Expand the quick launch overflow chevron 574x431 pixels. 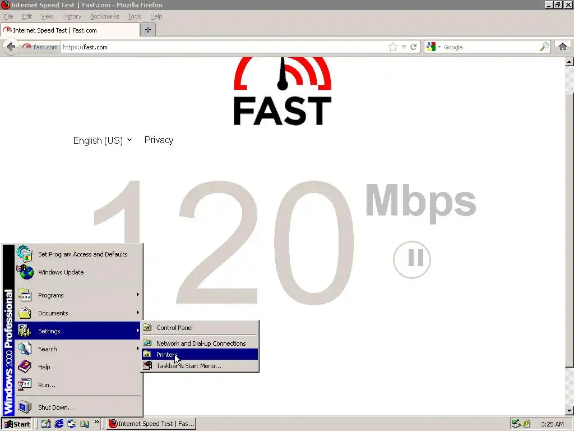tap(96, 422)
